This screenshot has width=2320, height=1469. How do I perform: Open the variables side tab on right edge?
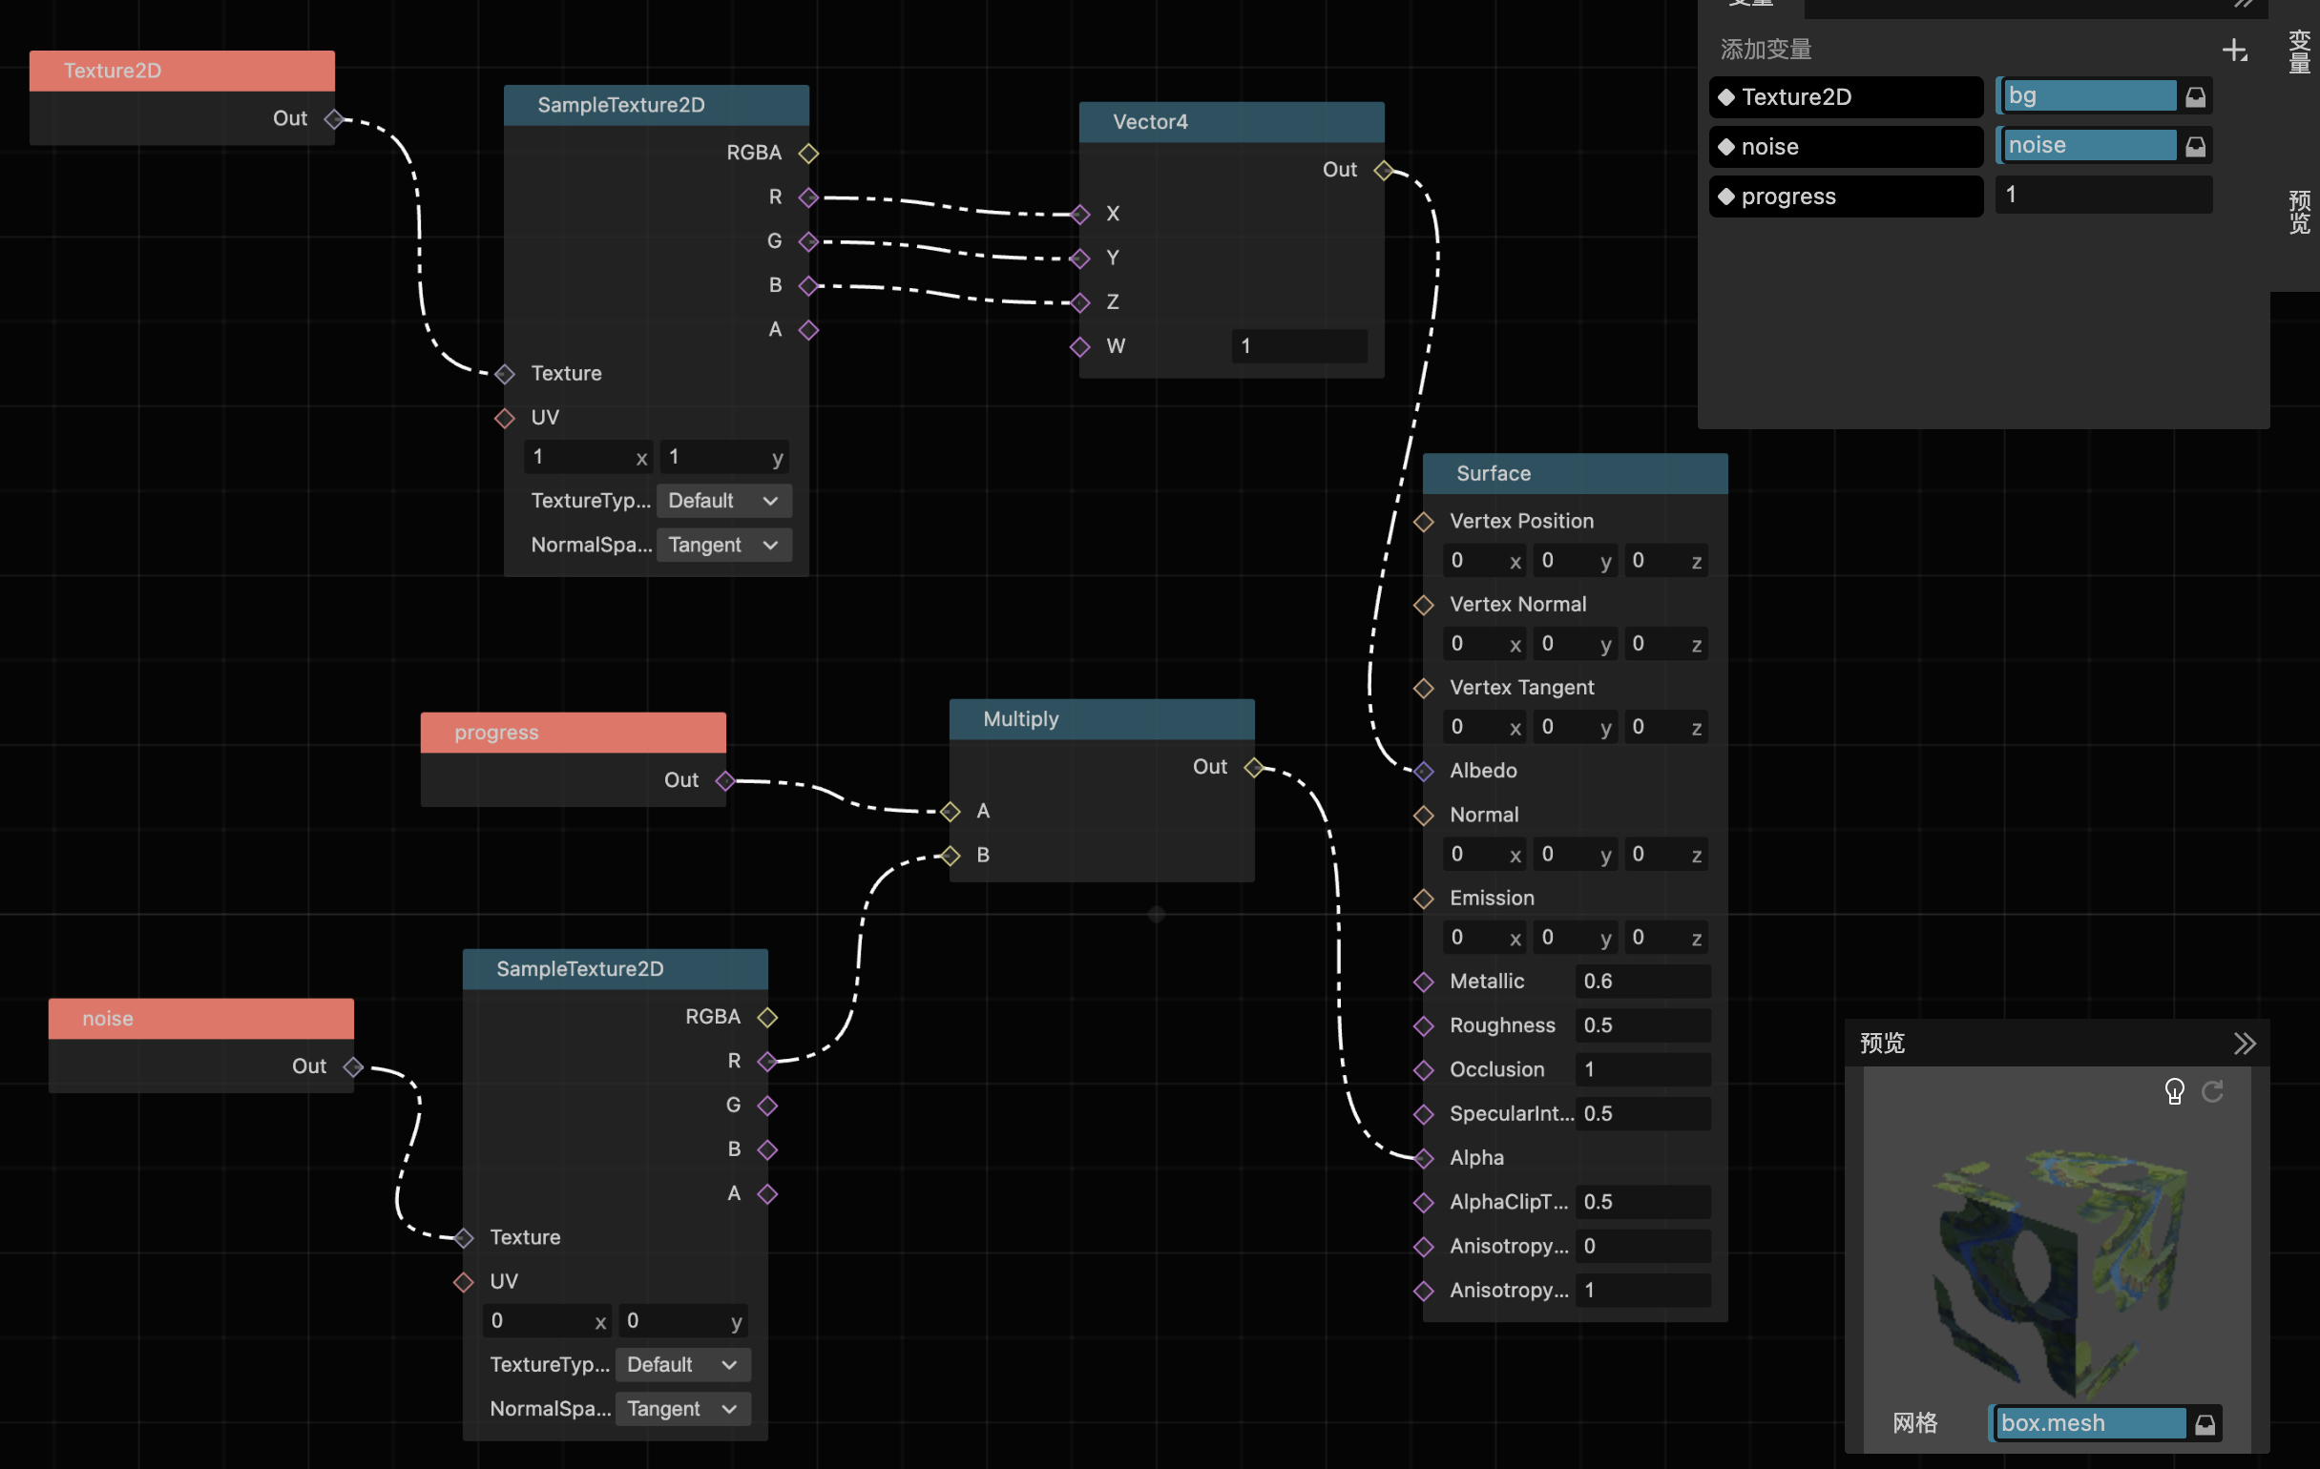[2299, 51]
